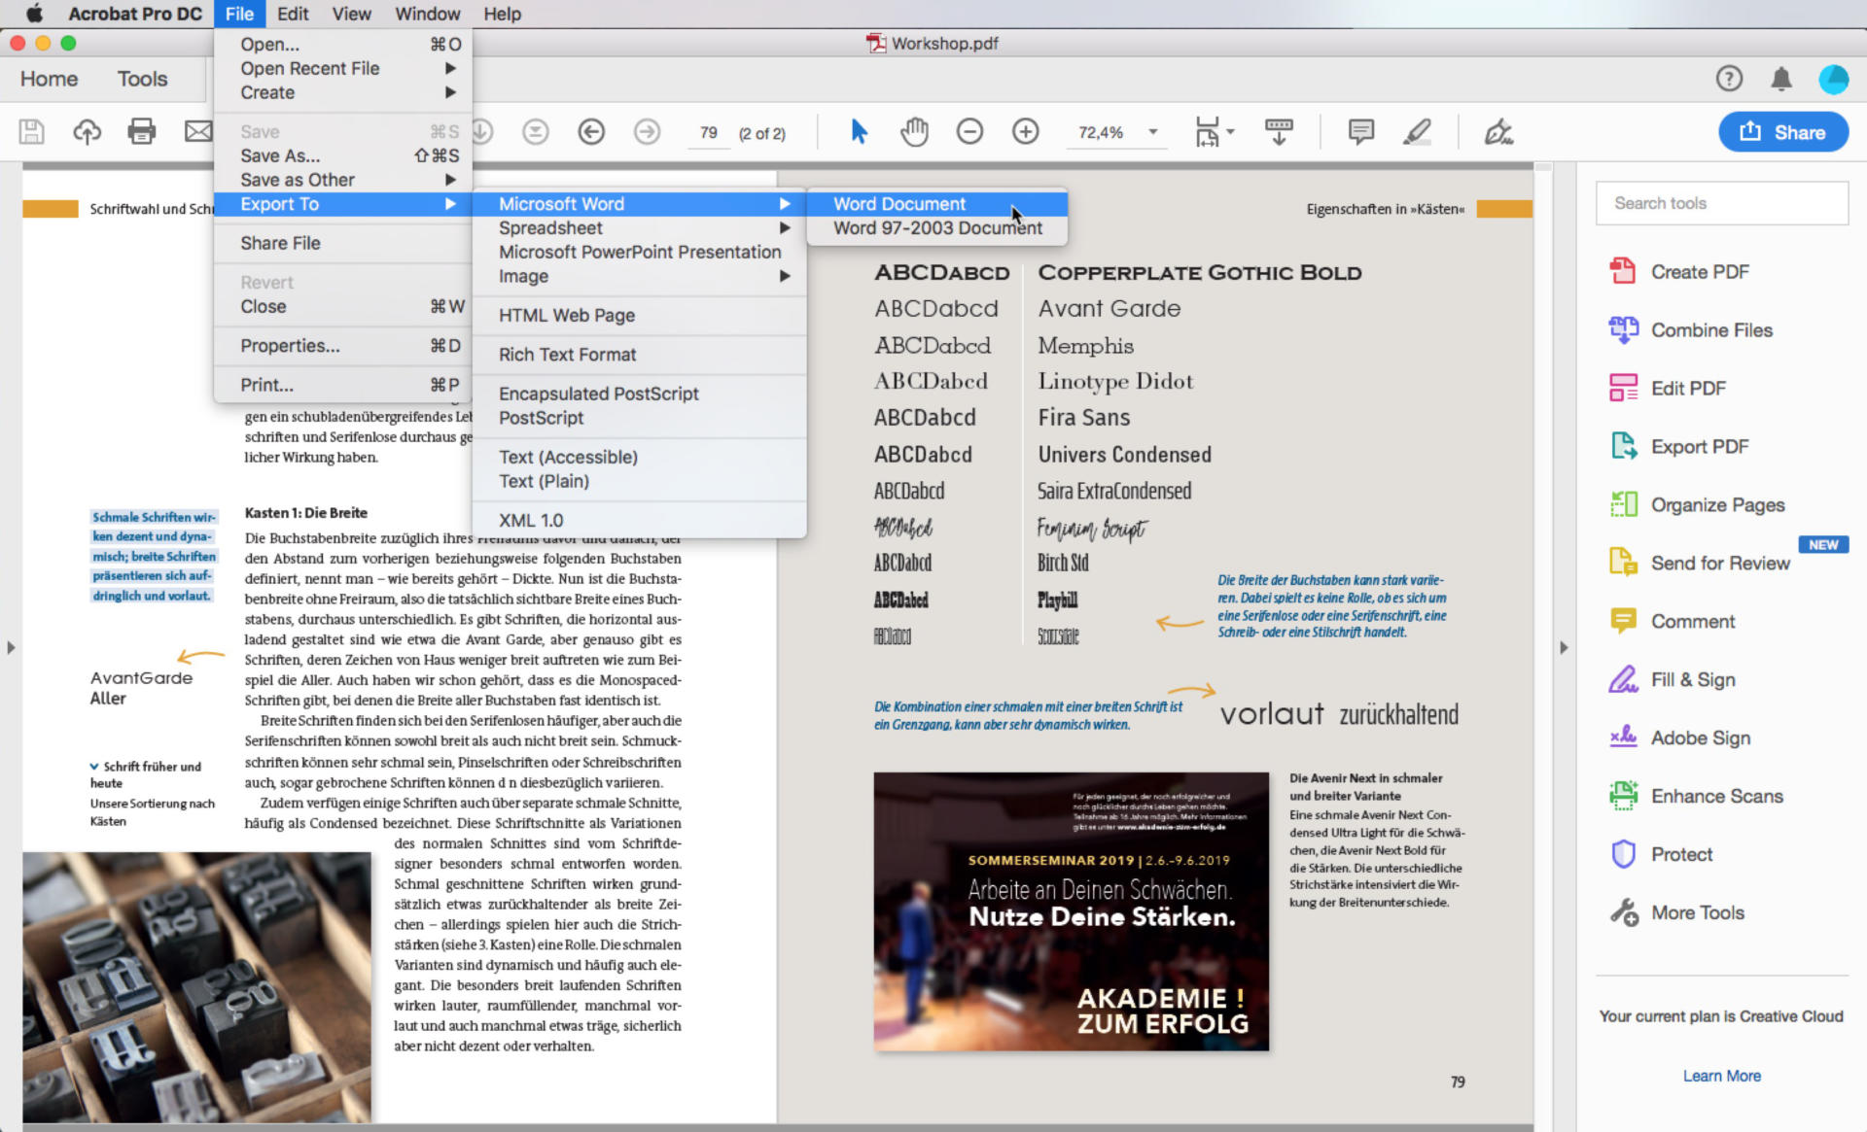Enable the Hand tool
This screenshot has height=1132, width=1867.
(913, 131)
